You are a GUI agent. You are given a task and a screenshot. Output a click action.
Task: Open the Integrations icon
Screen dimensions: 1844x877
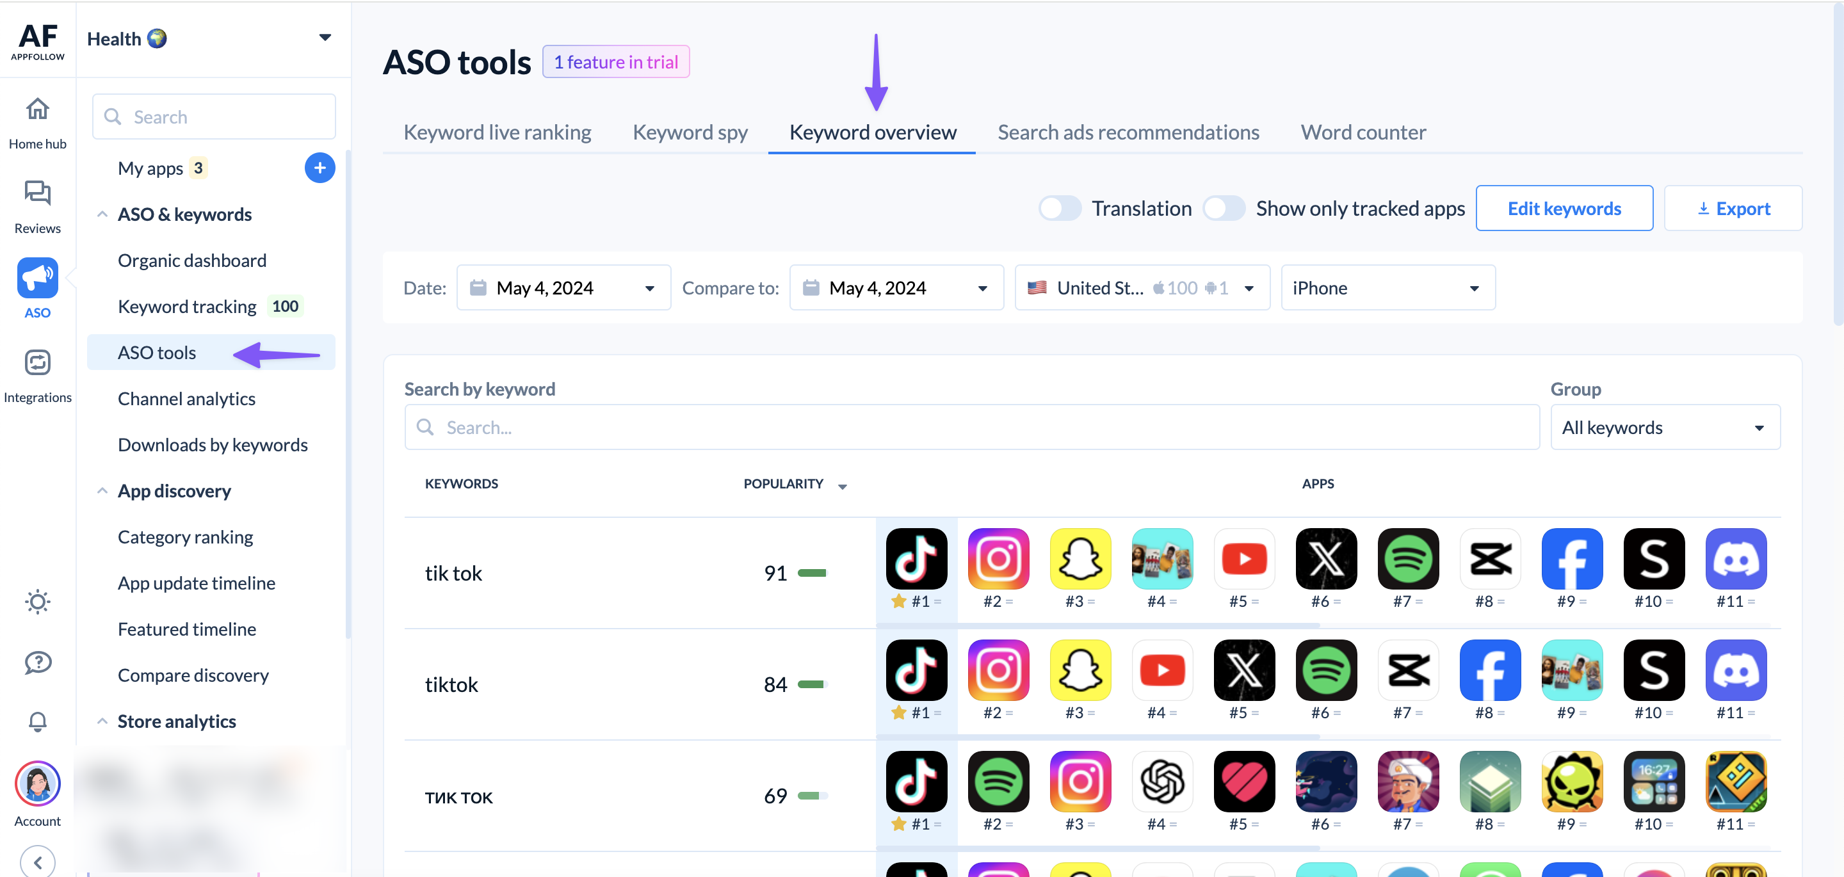tap(37, 362)
